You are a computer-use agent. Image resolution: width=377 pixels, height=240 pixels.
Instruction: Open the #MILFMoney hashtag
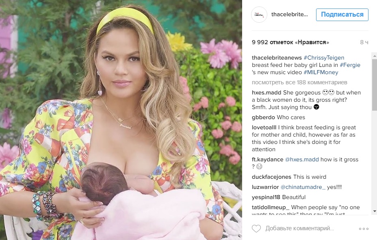coord(321,72)
